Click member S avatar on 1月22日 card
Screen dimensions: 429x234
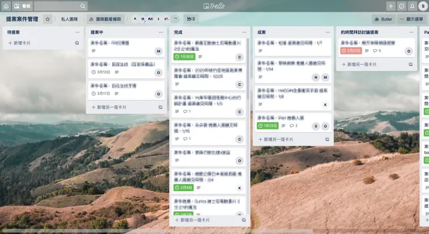tap(316, 126)
